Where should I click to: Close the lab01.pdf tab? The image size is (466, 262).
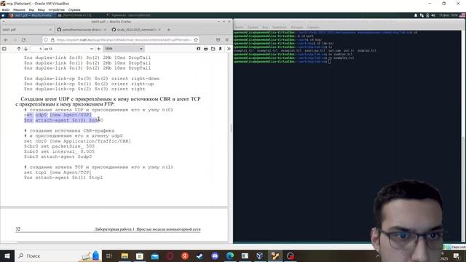tap(50, 30)
